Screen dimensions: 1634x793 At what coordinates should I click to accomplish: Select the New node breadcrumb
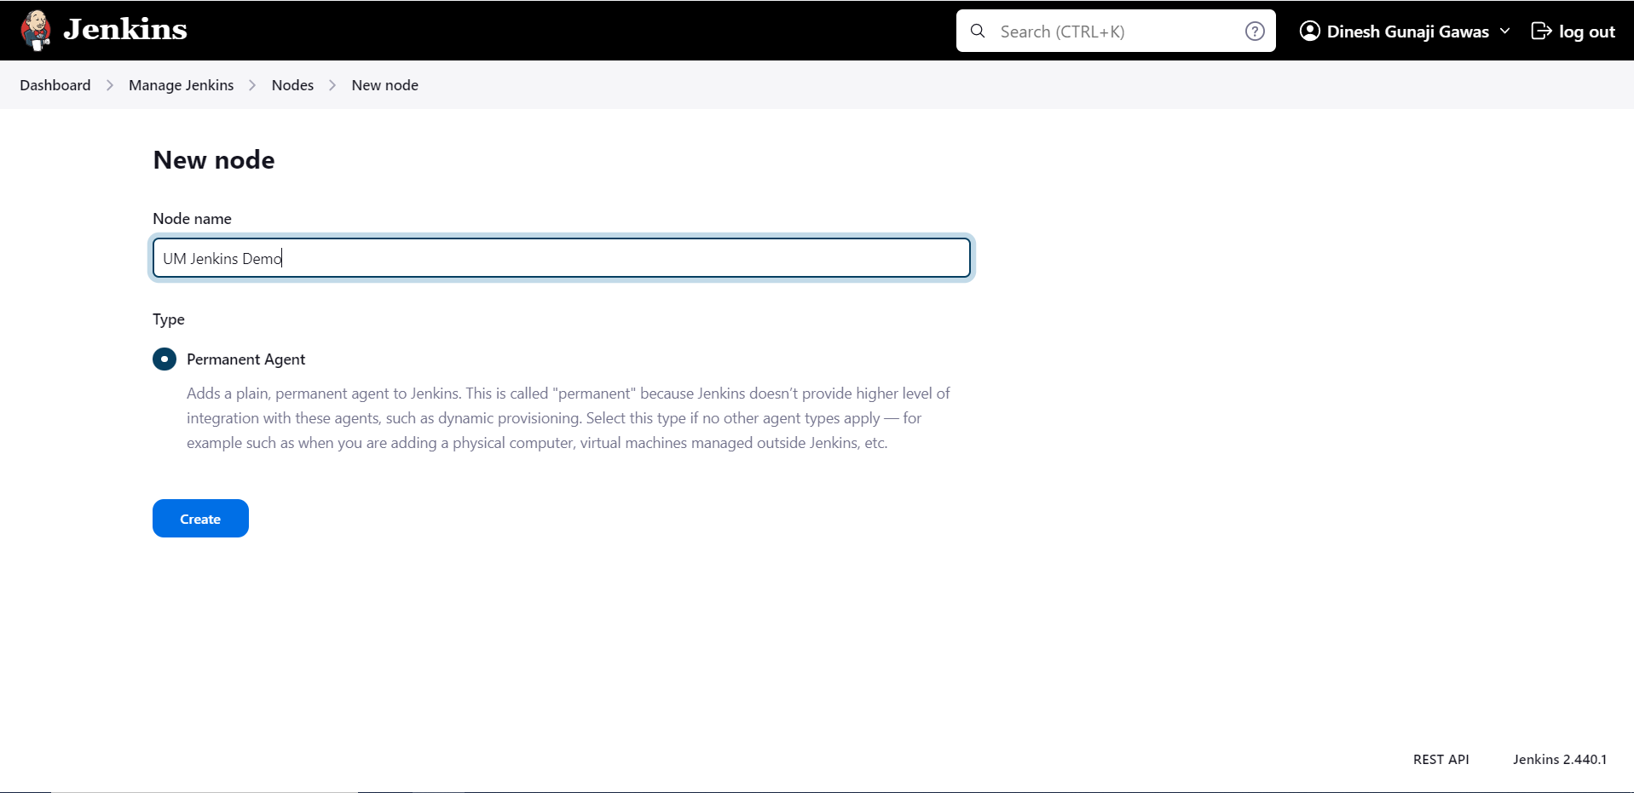click(384, 85)
